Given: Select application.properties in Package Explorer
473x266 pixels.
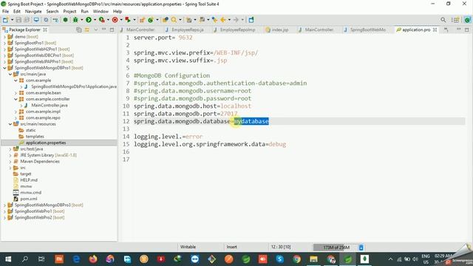Looking at the screenshot, I should click(x=46, y=143).
